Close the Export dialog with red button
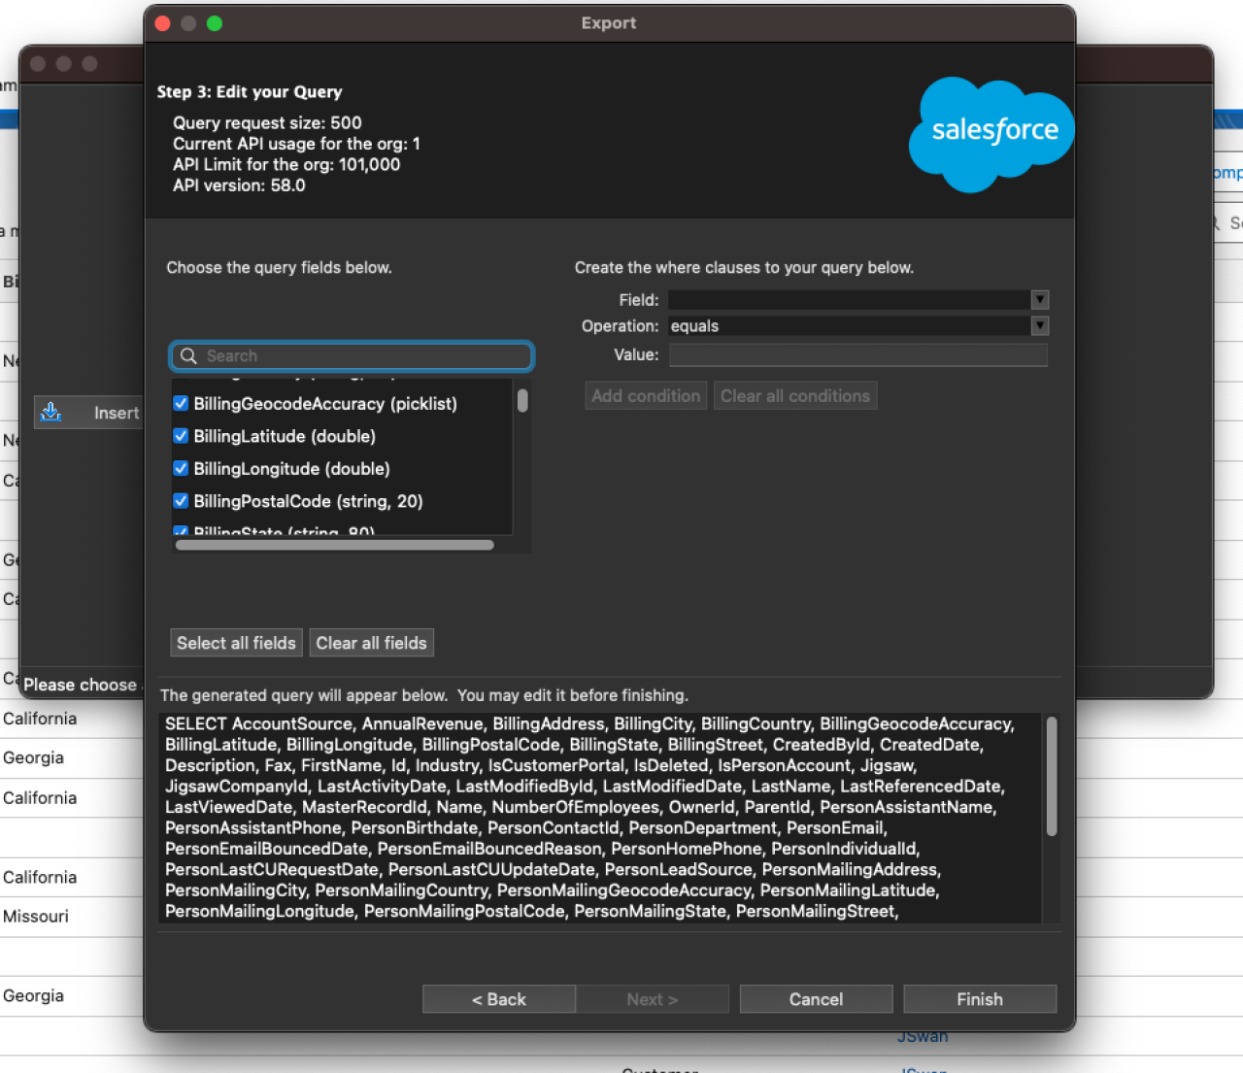 [163, 23]
